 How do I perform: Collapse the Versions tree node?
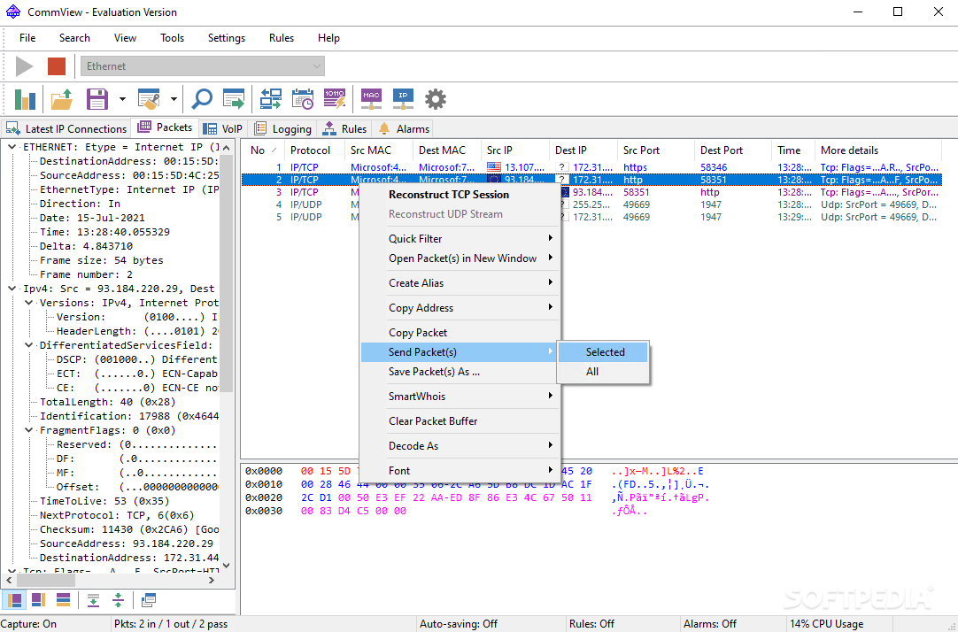(x=28, y=303)
